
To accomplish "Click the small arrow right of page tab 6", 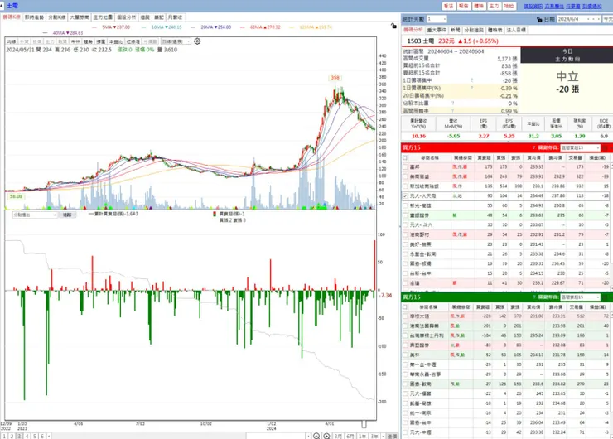I will (x=49, y=436).
